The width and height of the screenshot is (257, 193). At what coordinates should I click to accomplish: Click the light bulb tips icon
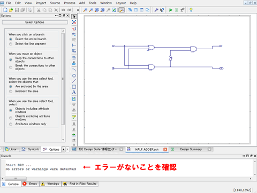[191, 10]
